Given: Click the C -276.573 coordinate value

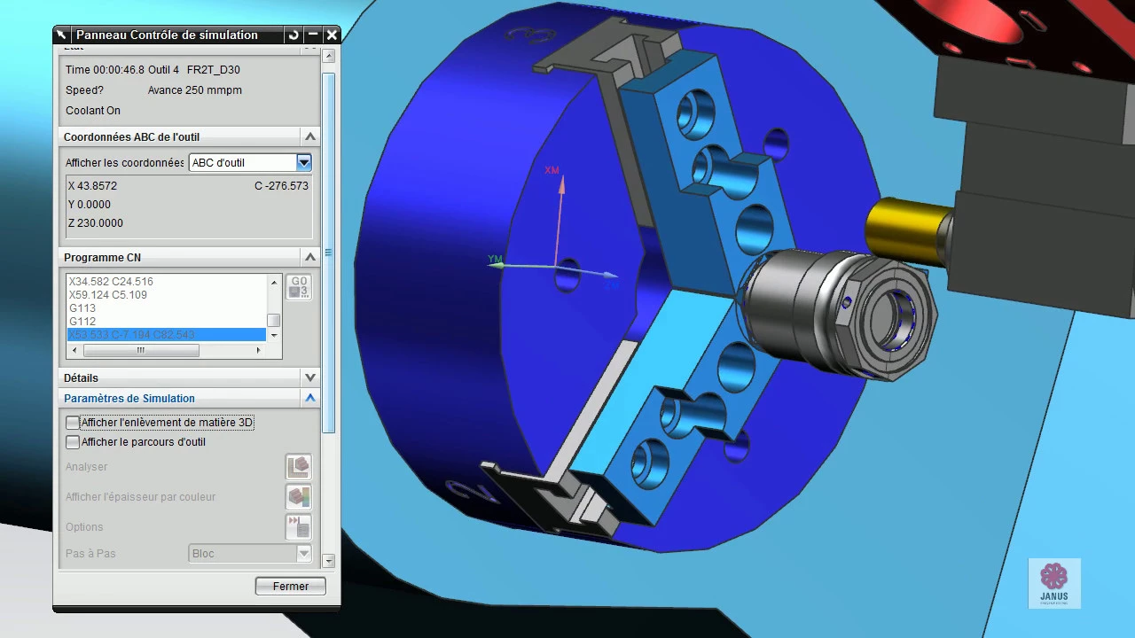Looking at the screenshot, I should [x=281, y=186].
